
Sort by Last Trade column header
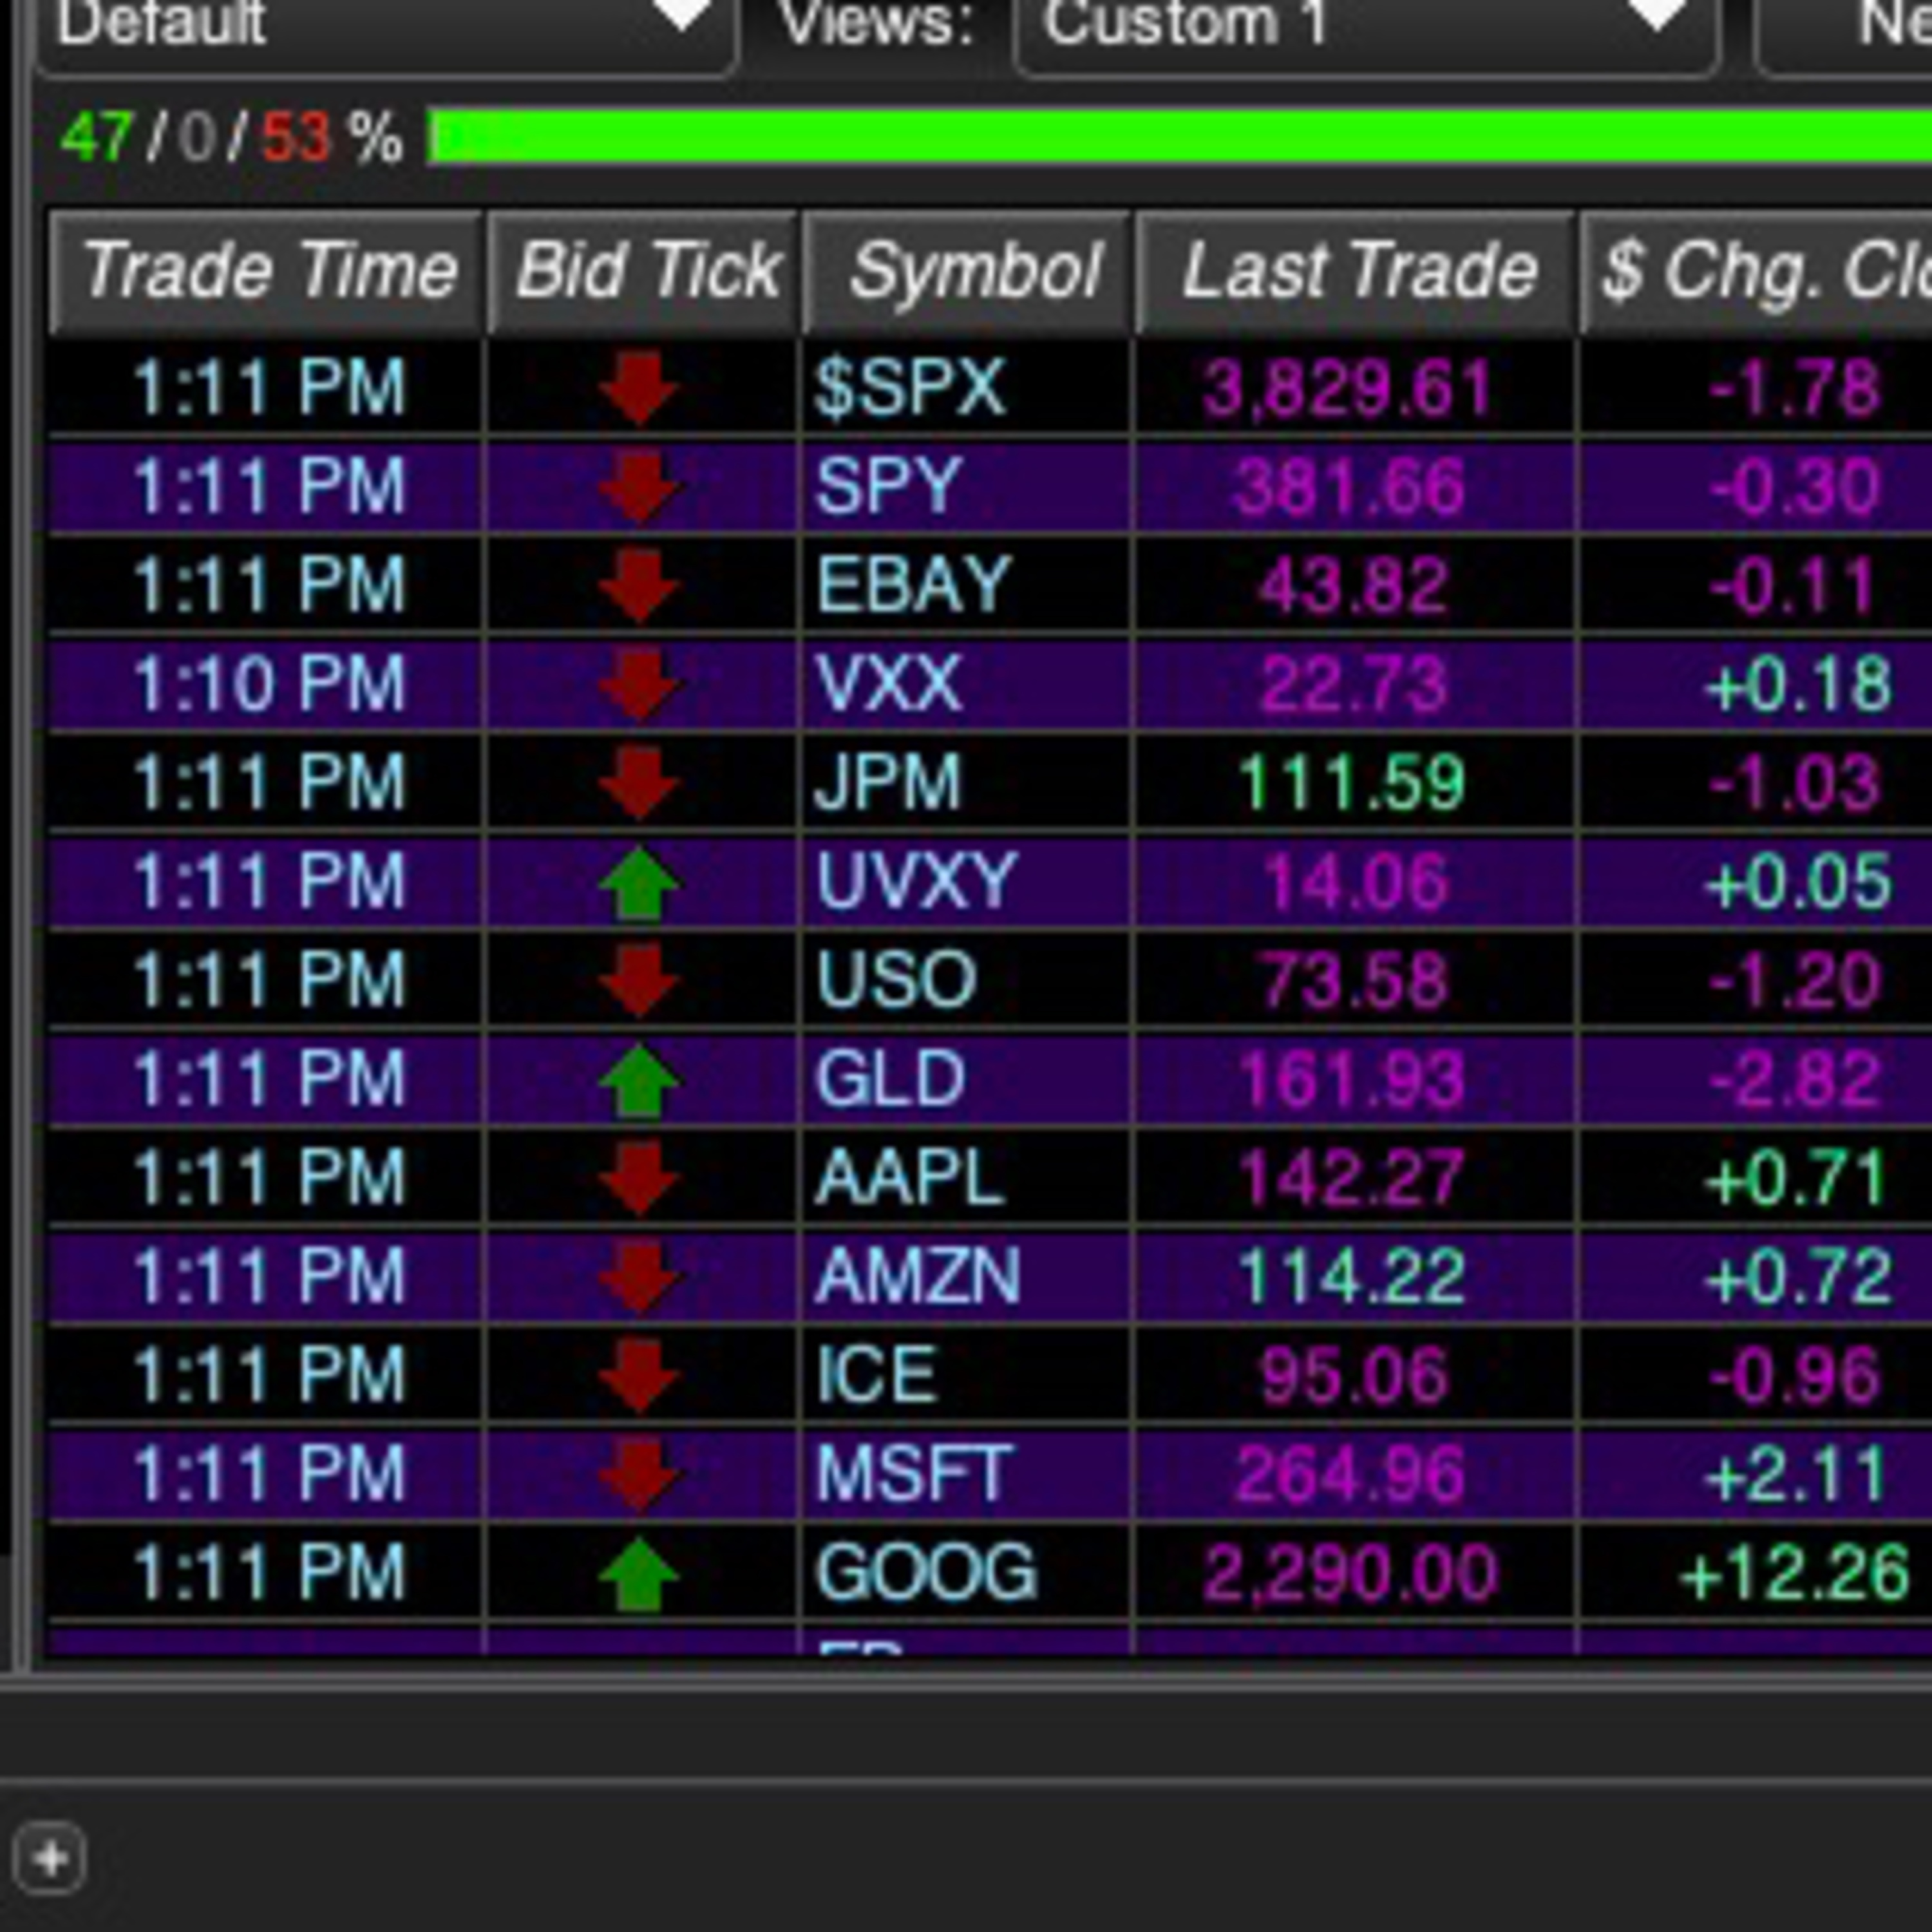1356,271
